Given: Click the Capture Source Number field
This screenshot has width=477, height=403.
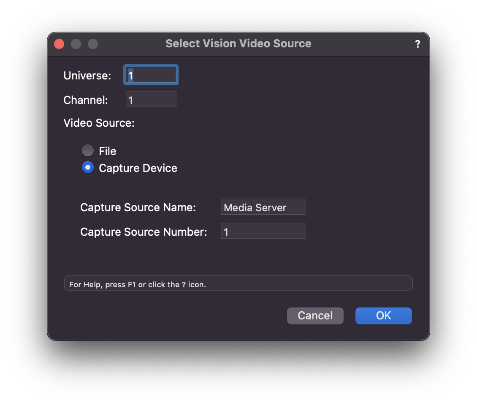Looking at the screenshot, I should 263,231.
